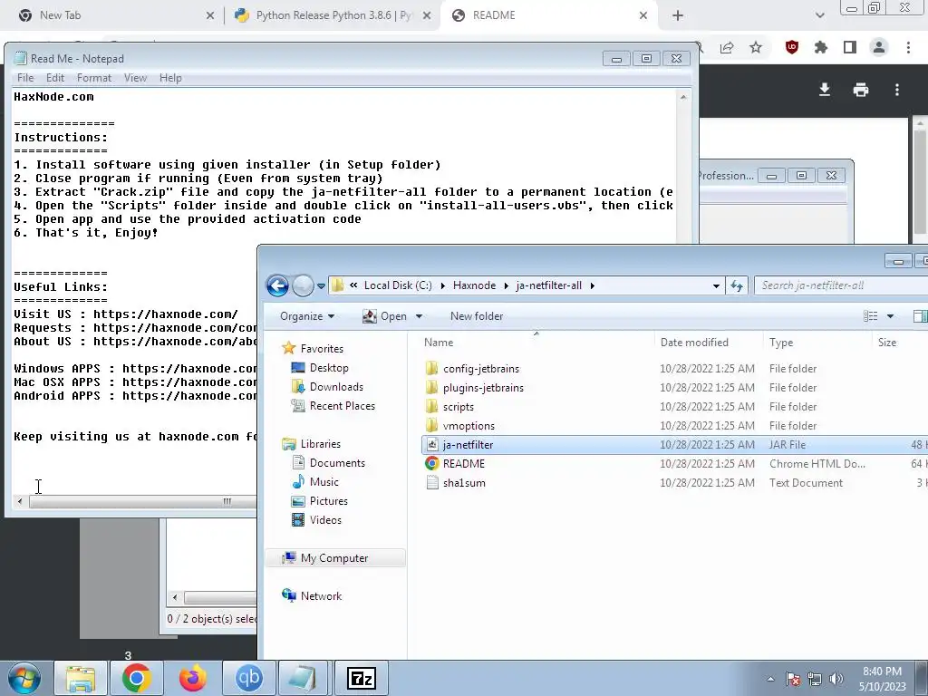
Task: Open Chrome tab search dropdown
Action: click(x=819, y=15)
